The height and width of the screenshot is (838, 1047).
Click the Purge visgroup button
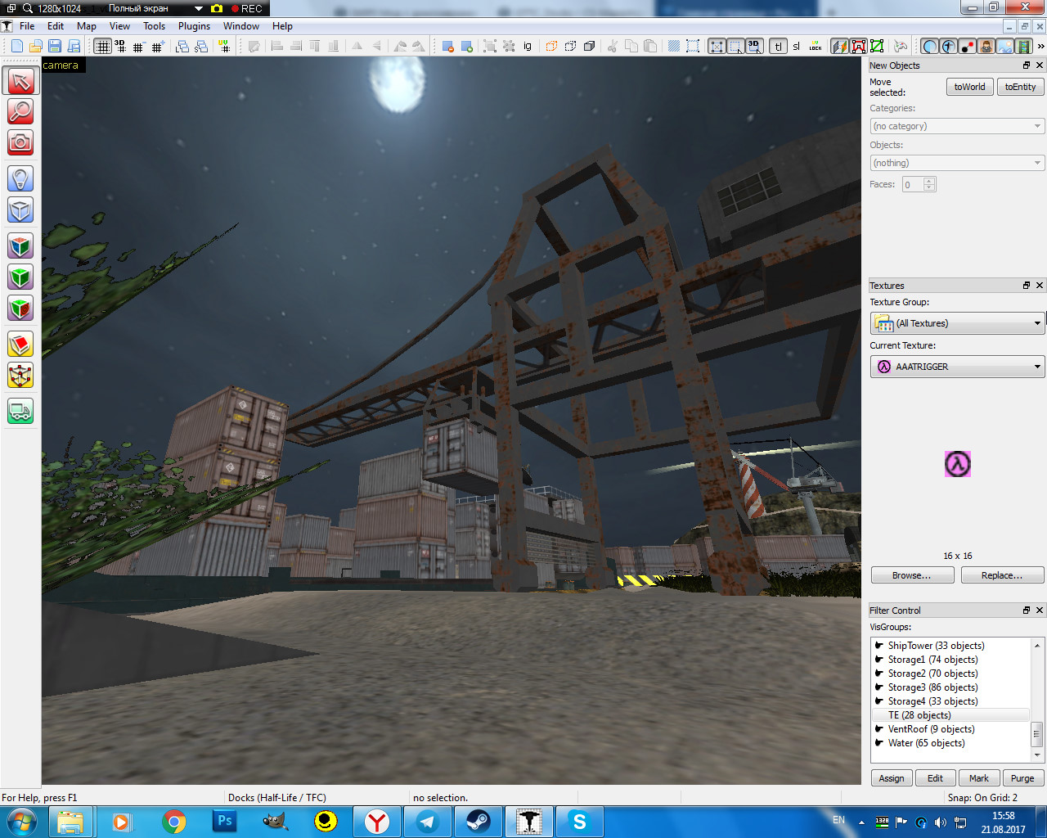[x=1022, y=778]
